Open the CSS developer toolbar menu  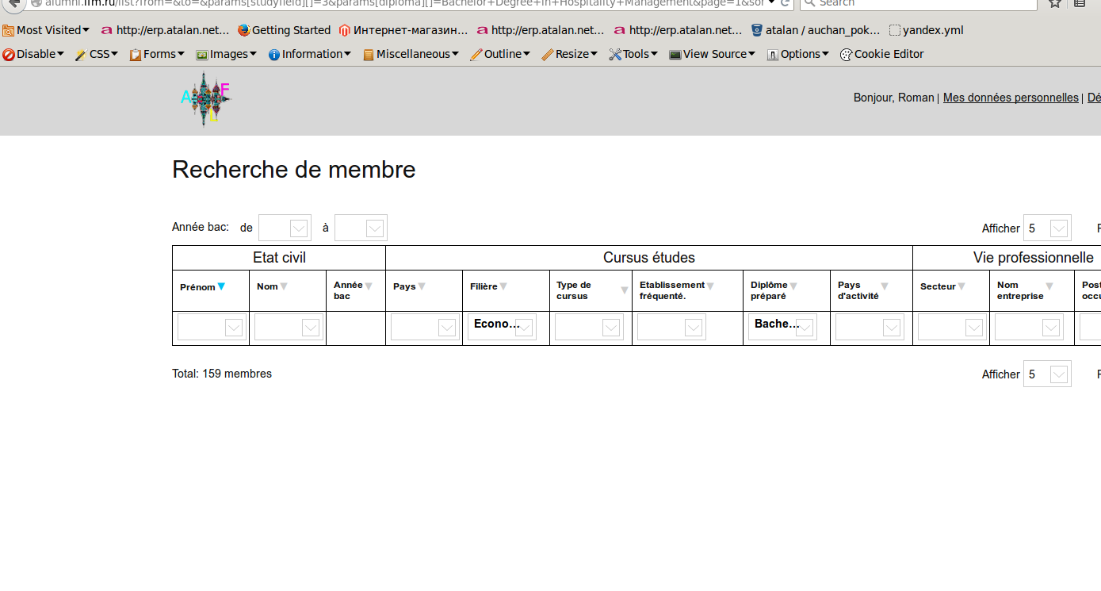pyautogui.click(x=97, y=54)
